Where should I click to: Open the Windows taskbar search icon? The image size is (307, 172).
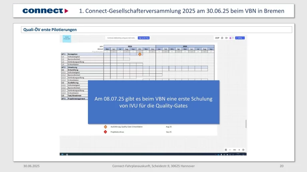pos(67,154)
